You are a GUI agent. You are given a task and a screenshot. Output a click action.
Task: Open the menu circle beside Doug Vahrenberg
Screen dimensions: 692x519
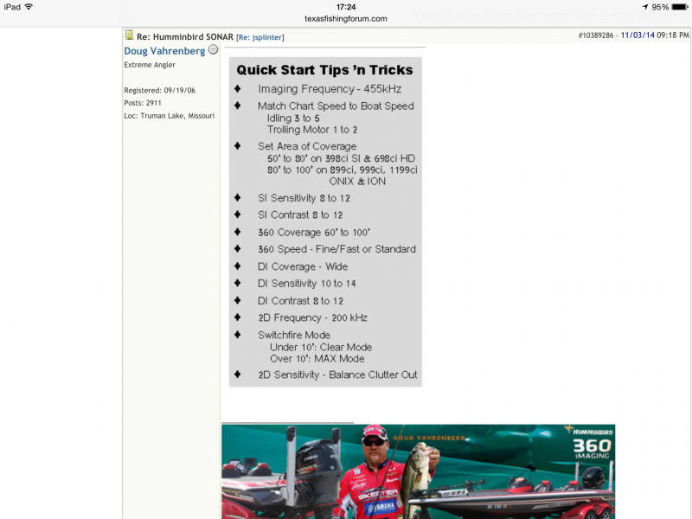pos(213,50)
